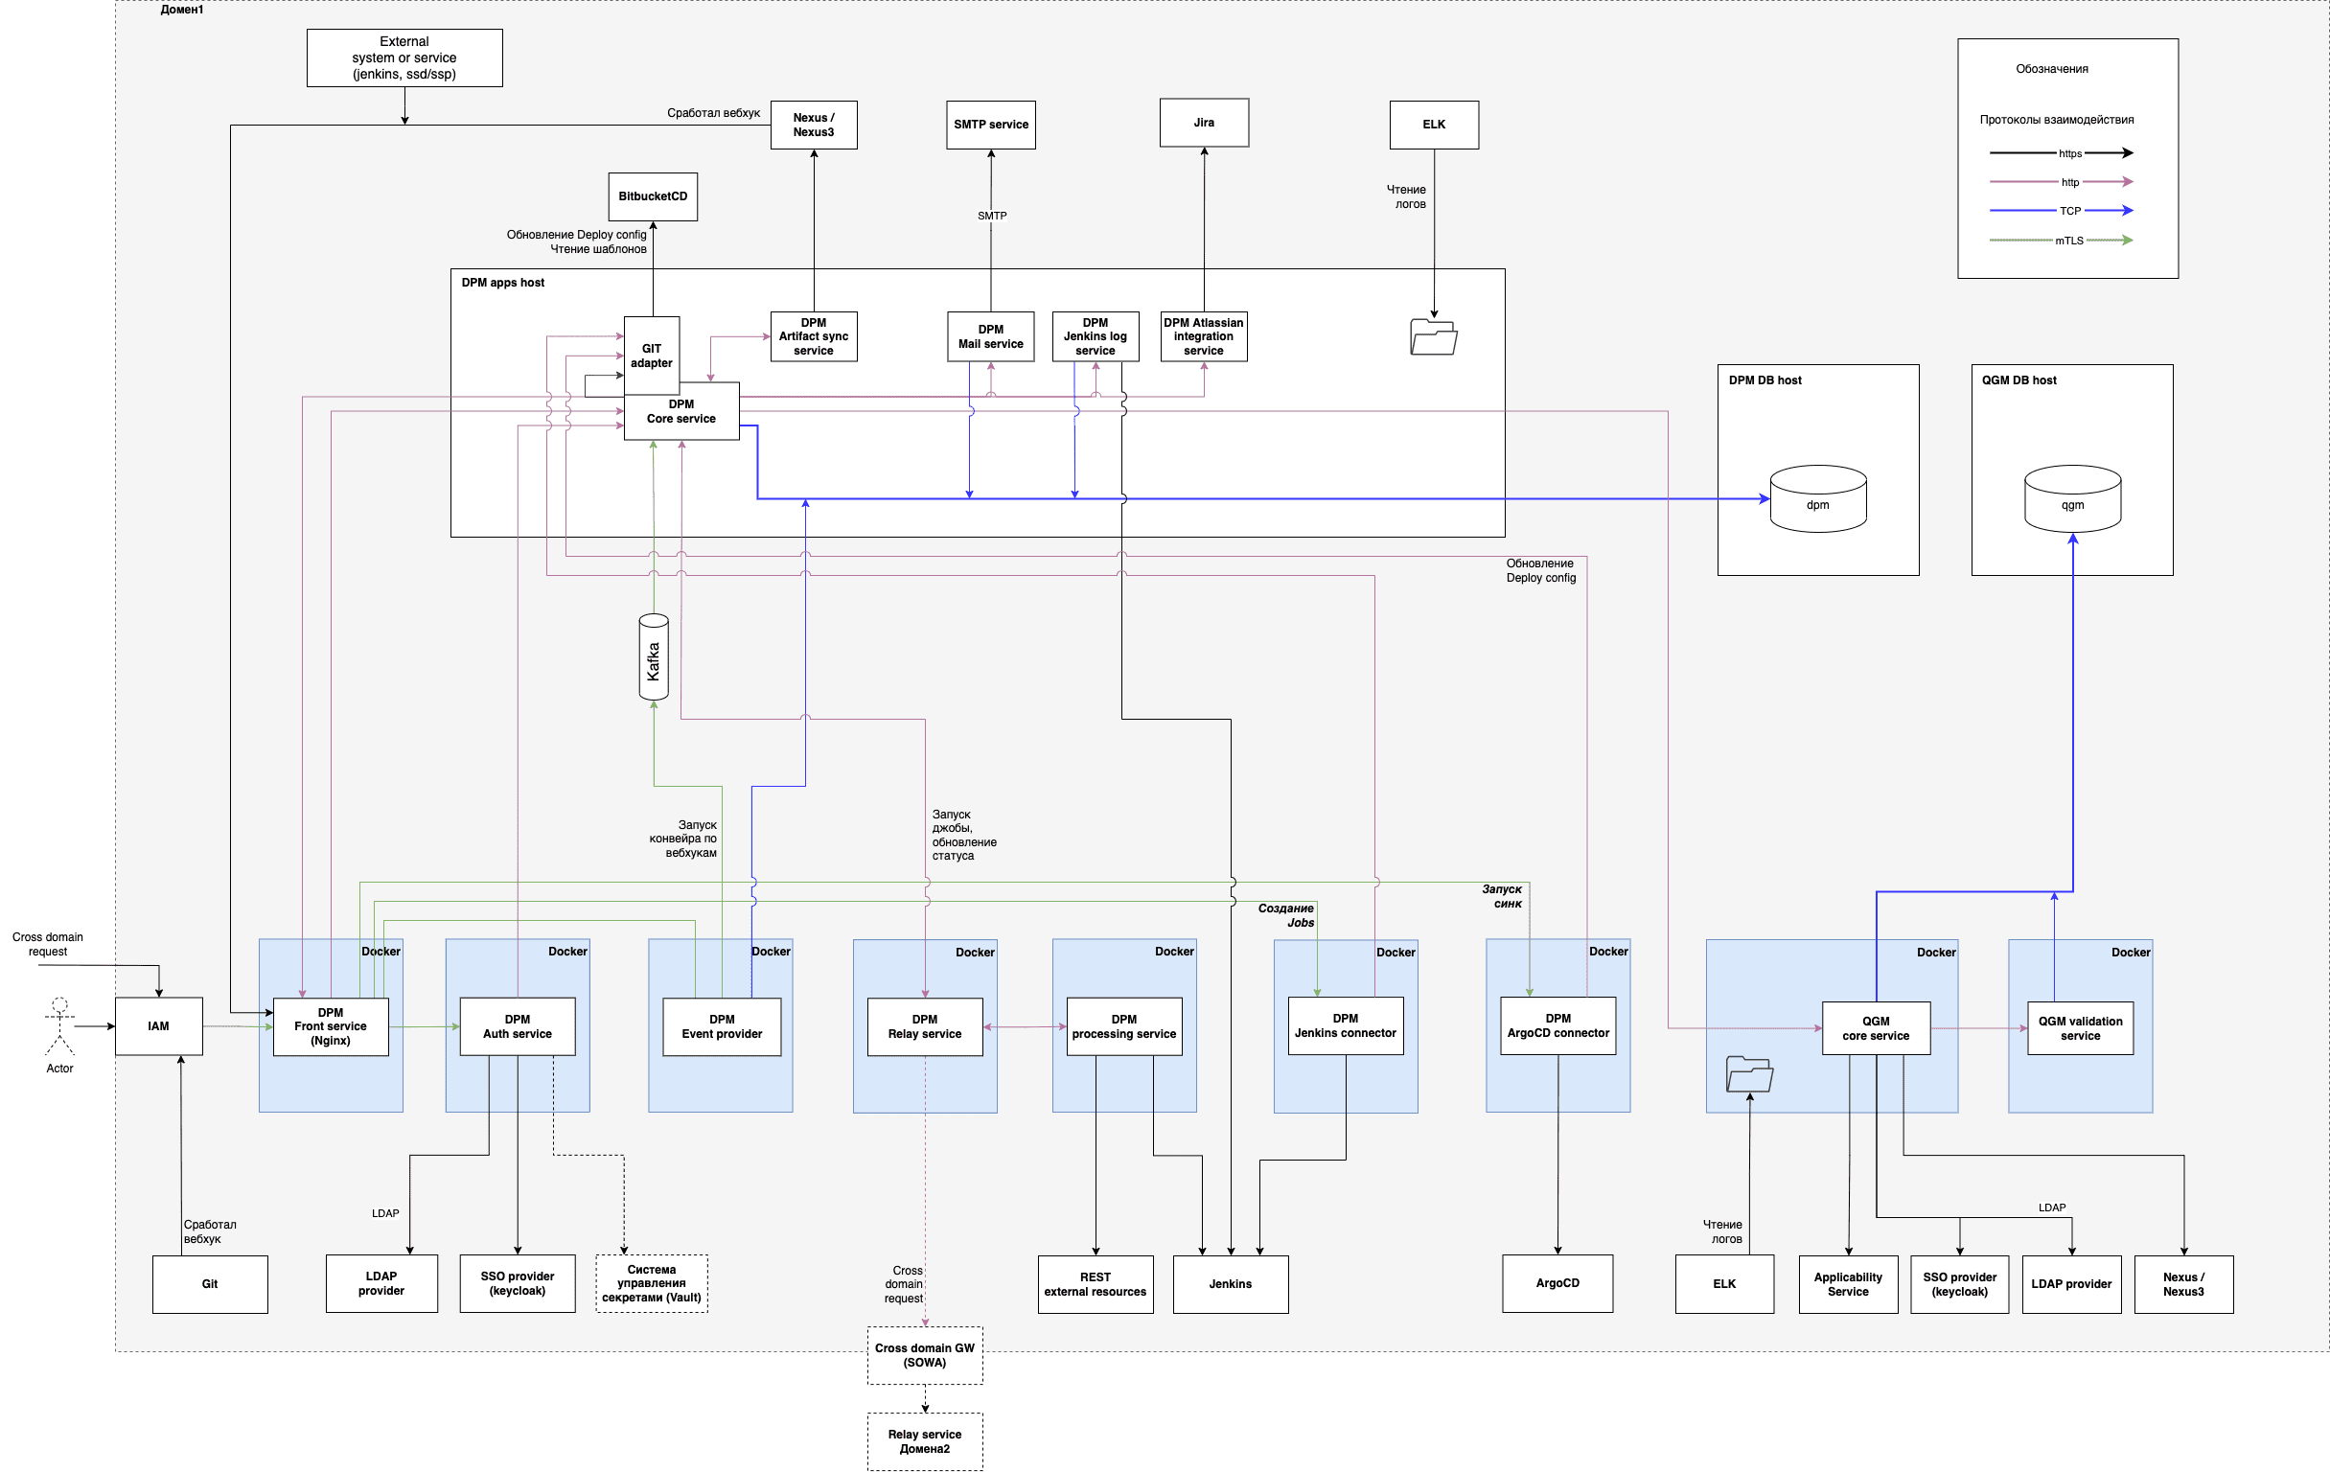Click the GIT adapter block
Viewport: 2330px width, 1472px height.
tap(651, 356)
